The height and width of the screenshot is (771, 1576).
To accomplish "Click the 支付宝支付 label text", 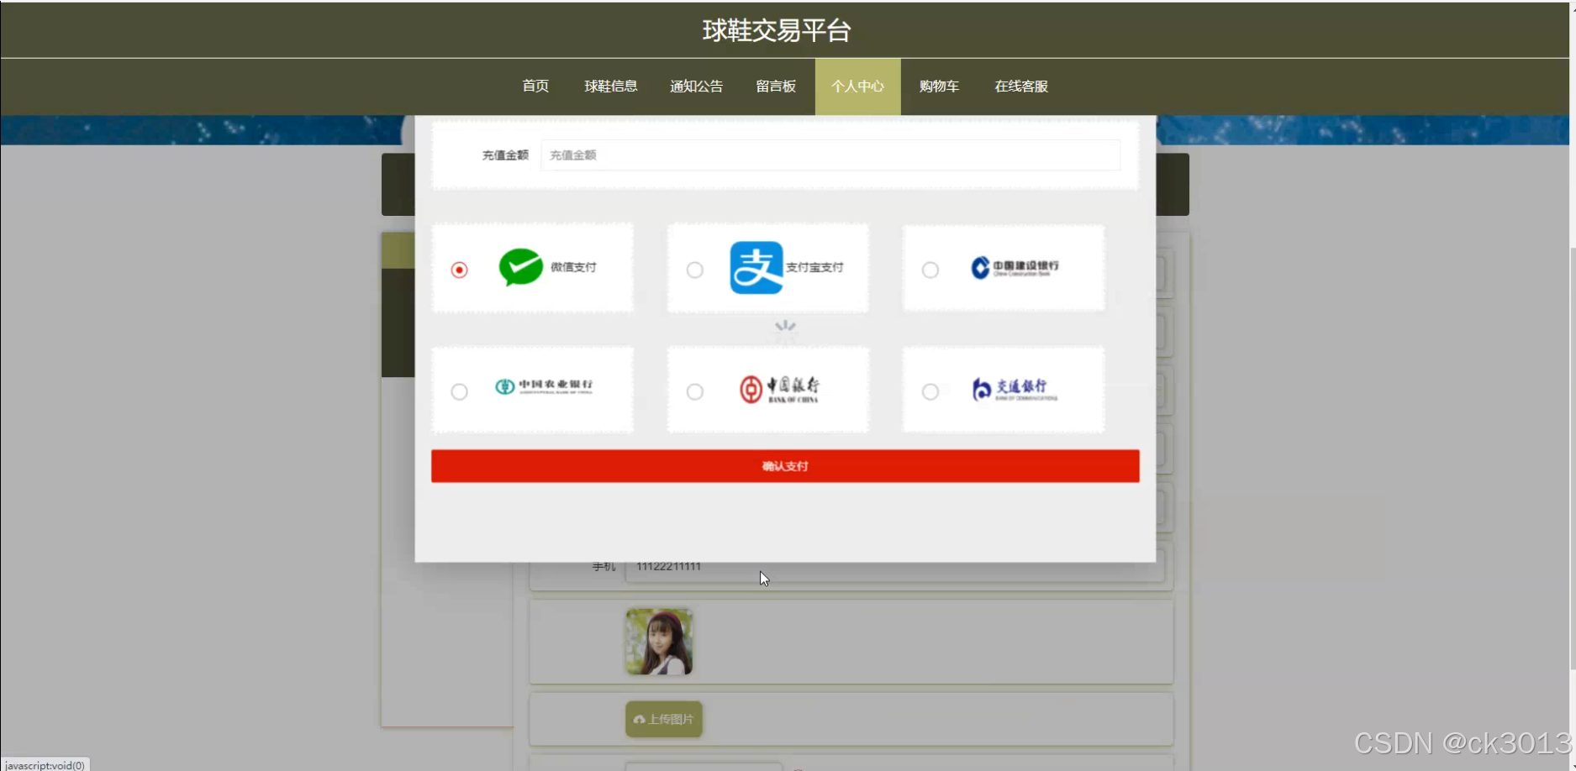I will pos(814,267).
